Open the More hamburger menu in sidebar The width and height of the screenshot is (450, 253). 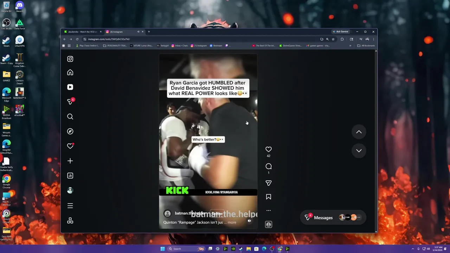click(70, 206)
